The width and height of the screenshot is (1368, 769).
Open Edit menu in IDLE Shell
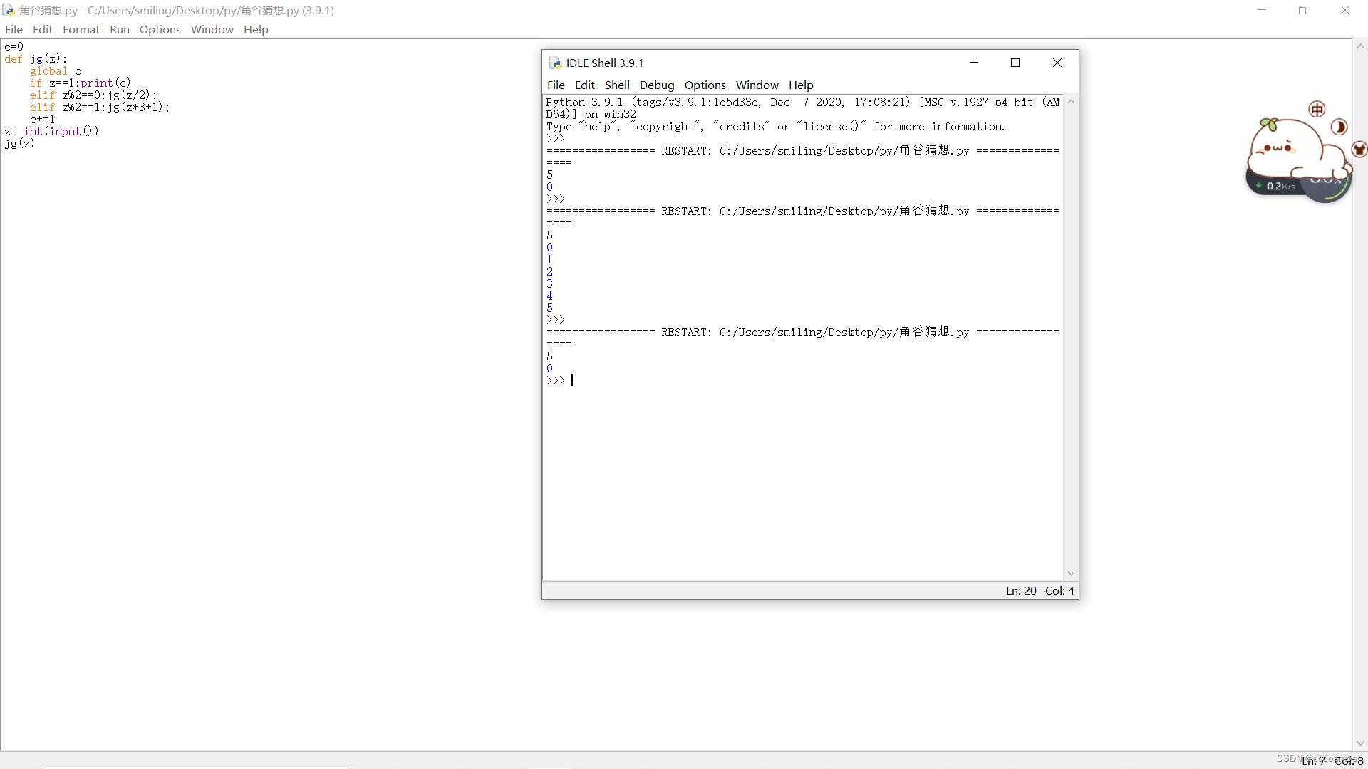coord(585,85)
